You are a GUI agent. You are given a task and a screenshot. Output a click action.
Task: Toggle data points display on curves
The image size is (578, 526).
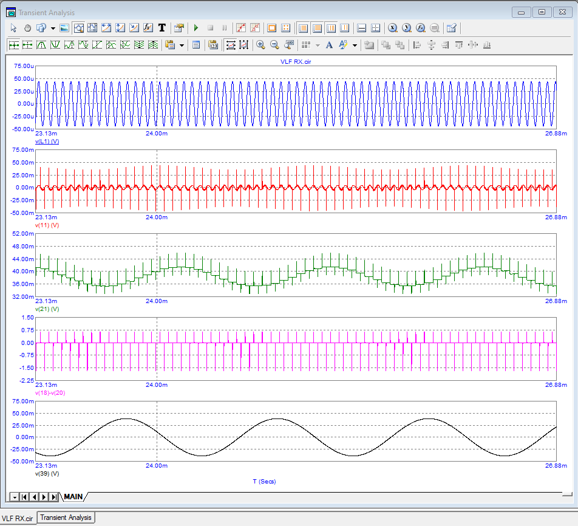[241, 28]
